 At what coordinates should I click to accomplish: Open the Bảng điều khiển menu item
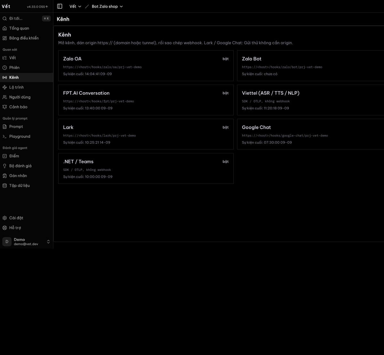(x=27, y=38)
